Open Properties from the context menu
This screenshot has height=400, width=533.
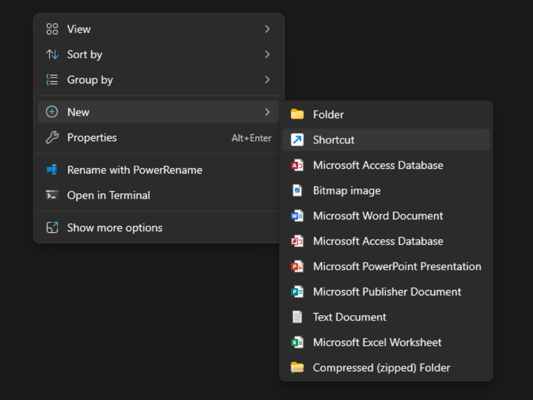pos(92,138)
